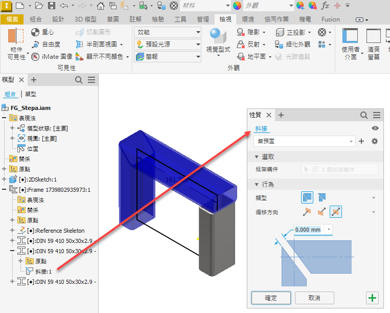Click Orthographic (正投影) projection icon
Screen dimensions: 390x313
[280, 32]
